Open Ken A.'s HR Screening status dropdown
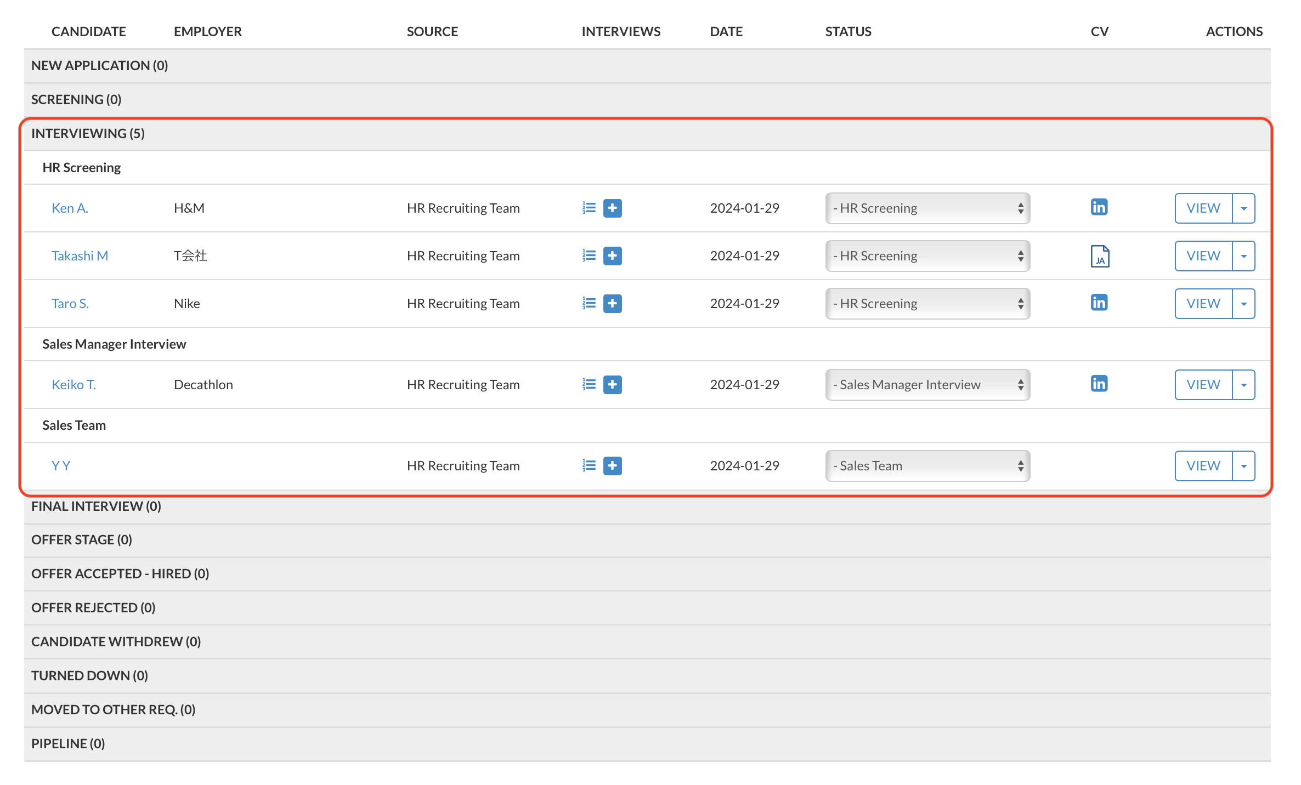The width and height of the screenshot is (1301, 785). pyautogui.click(x=927, y=208)
